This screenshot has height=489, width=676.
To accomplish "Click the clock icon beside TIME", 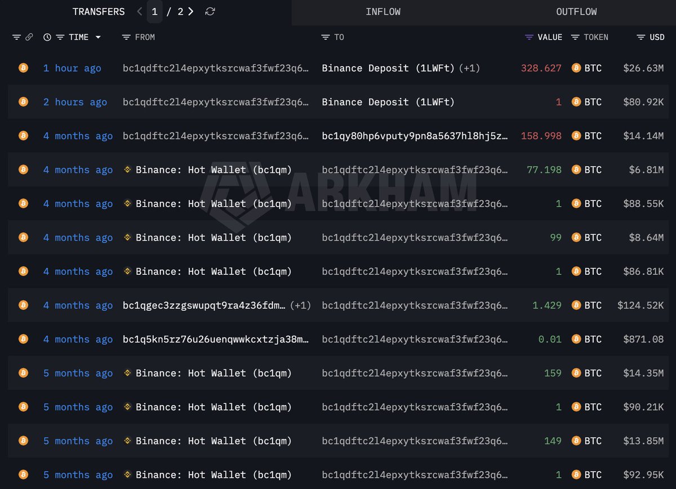I will point(47,37).
